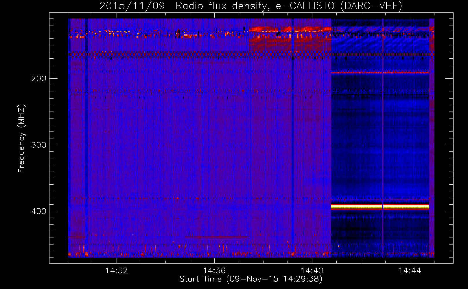This screenshot has width=468, height=289.
Task: Select the 14:32 time tick label
Action: 117,271
